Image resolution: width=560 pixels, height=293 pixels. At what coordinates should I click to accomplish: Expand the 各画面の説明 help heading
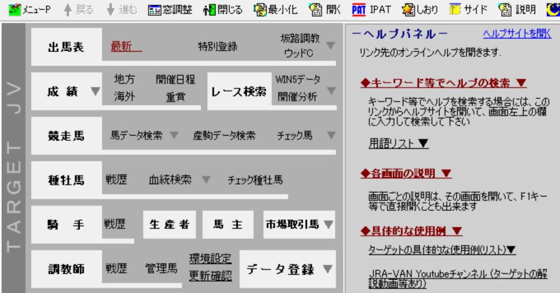coord(406,174)
